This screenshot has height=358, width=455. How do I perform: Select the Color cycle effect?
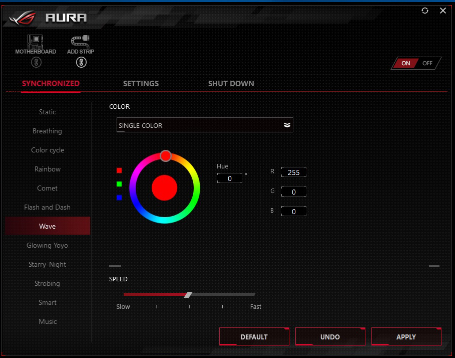pyautogui.click(x=47, y=150)
